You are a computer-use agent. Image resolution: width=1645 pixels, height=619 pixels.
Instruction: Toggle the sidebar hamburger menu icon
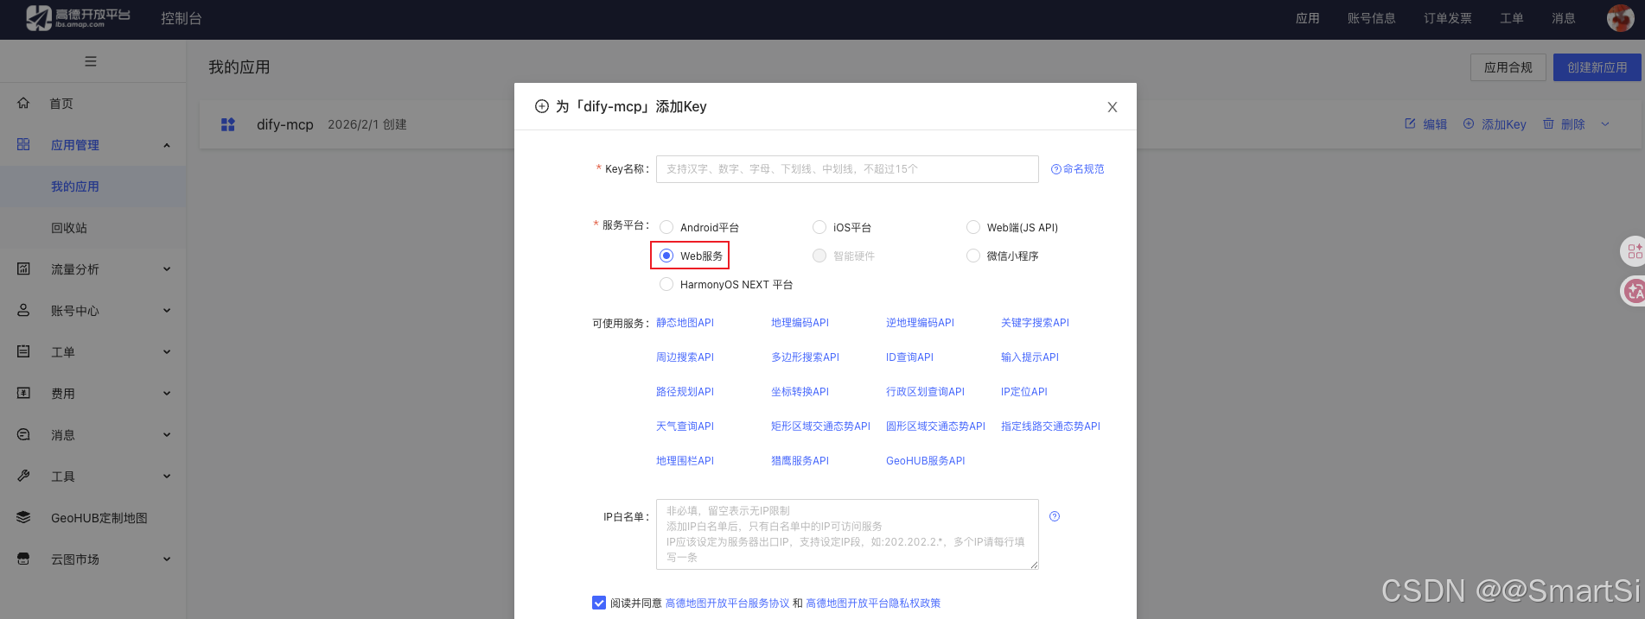[91, 61]
